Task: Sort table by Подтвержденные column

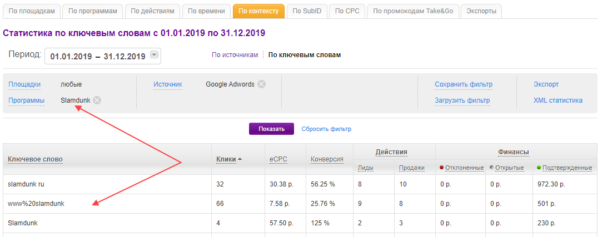Action: [x=567, y=168]
